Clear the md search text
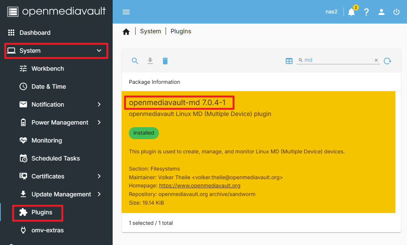407x245 pixels. tap(376, 60)
